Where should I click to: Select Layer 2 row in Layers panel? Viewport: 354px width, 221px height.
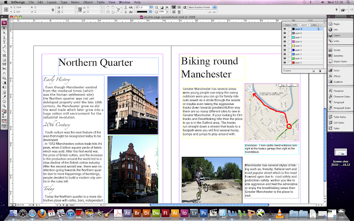point(303,62)
